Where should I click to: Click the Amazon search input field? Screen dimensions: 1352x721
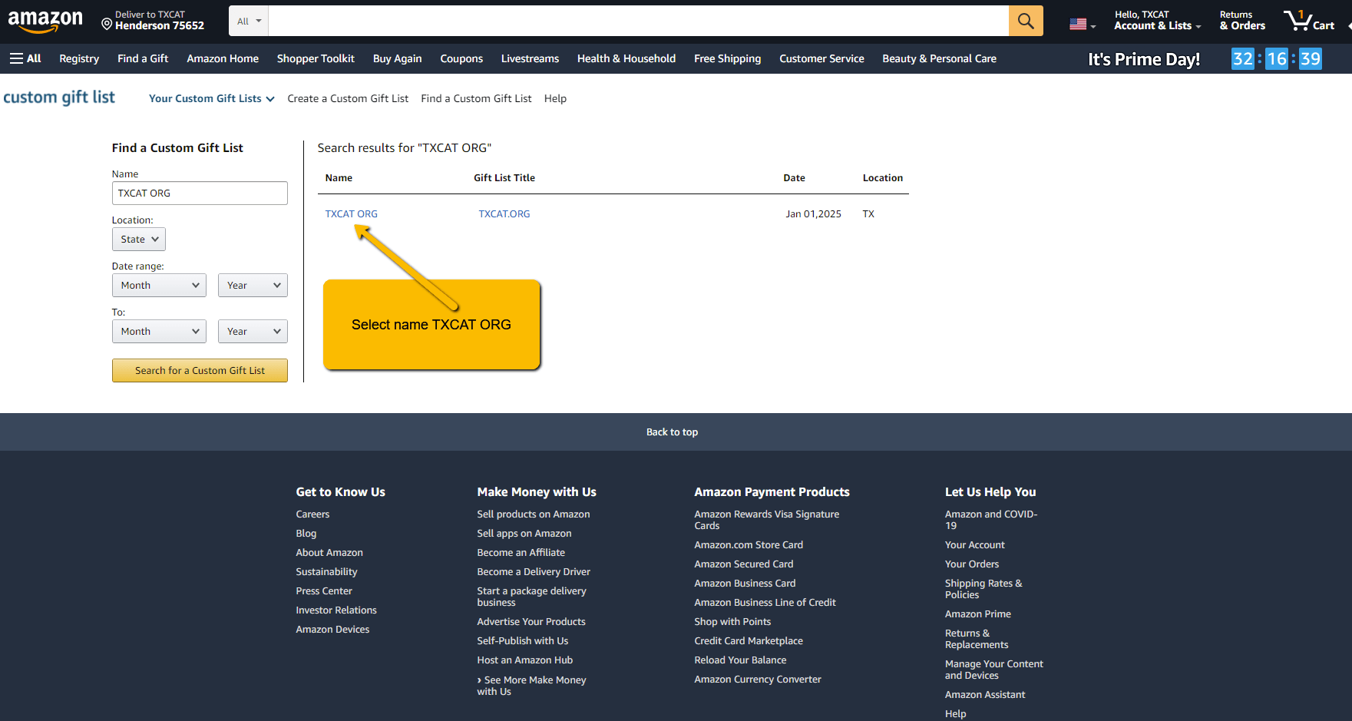639,21
